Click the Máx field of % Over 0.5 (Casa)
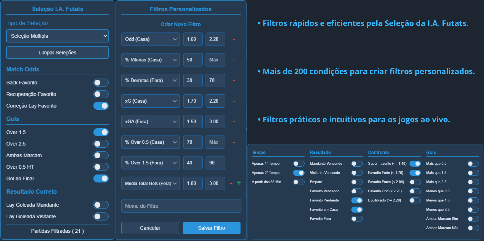This screenshot has width=484, height=241. (215, 142)
